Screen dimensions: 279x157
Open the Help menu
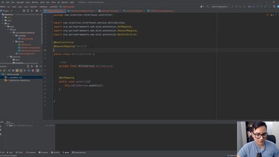coord(72,2)
